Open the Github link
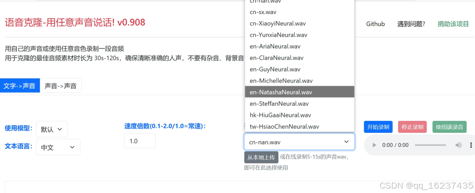The height and width of the screenshot is (193, 475). (x=375, y=24)
